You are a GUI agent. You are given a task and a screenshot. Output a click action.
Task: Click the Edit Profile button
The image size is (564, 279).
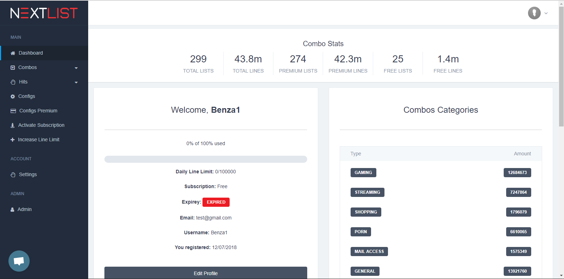point(206,273)
